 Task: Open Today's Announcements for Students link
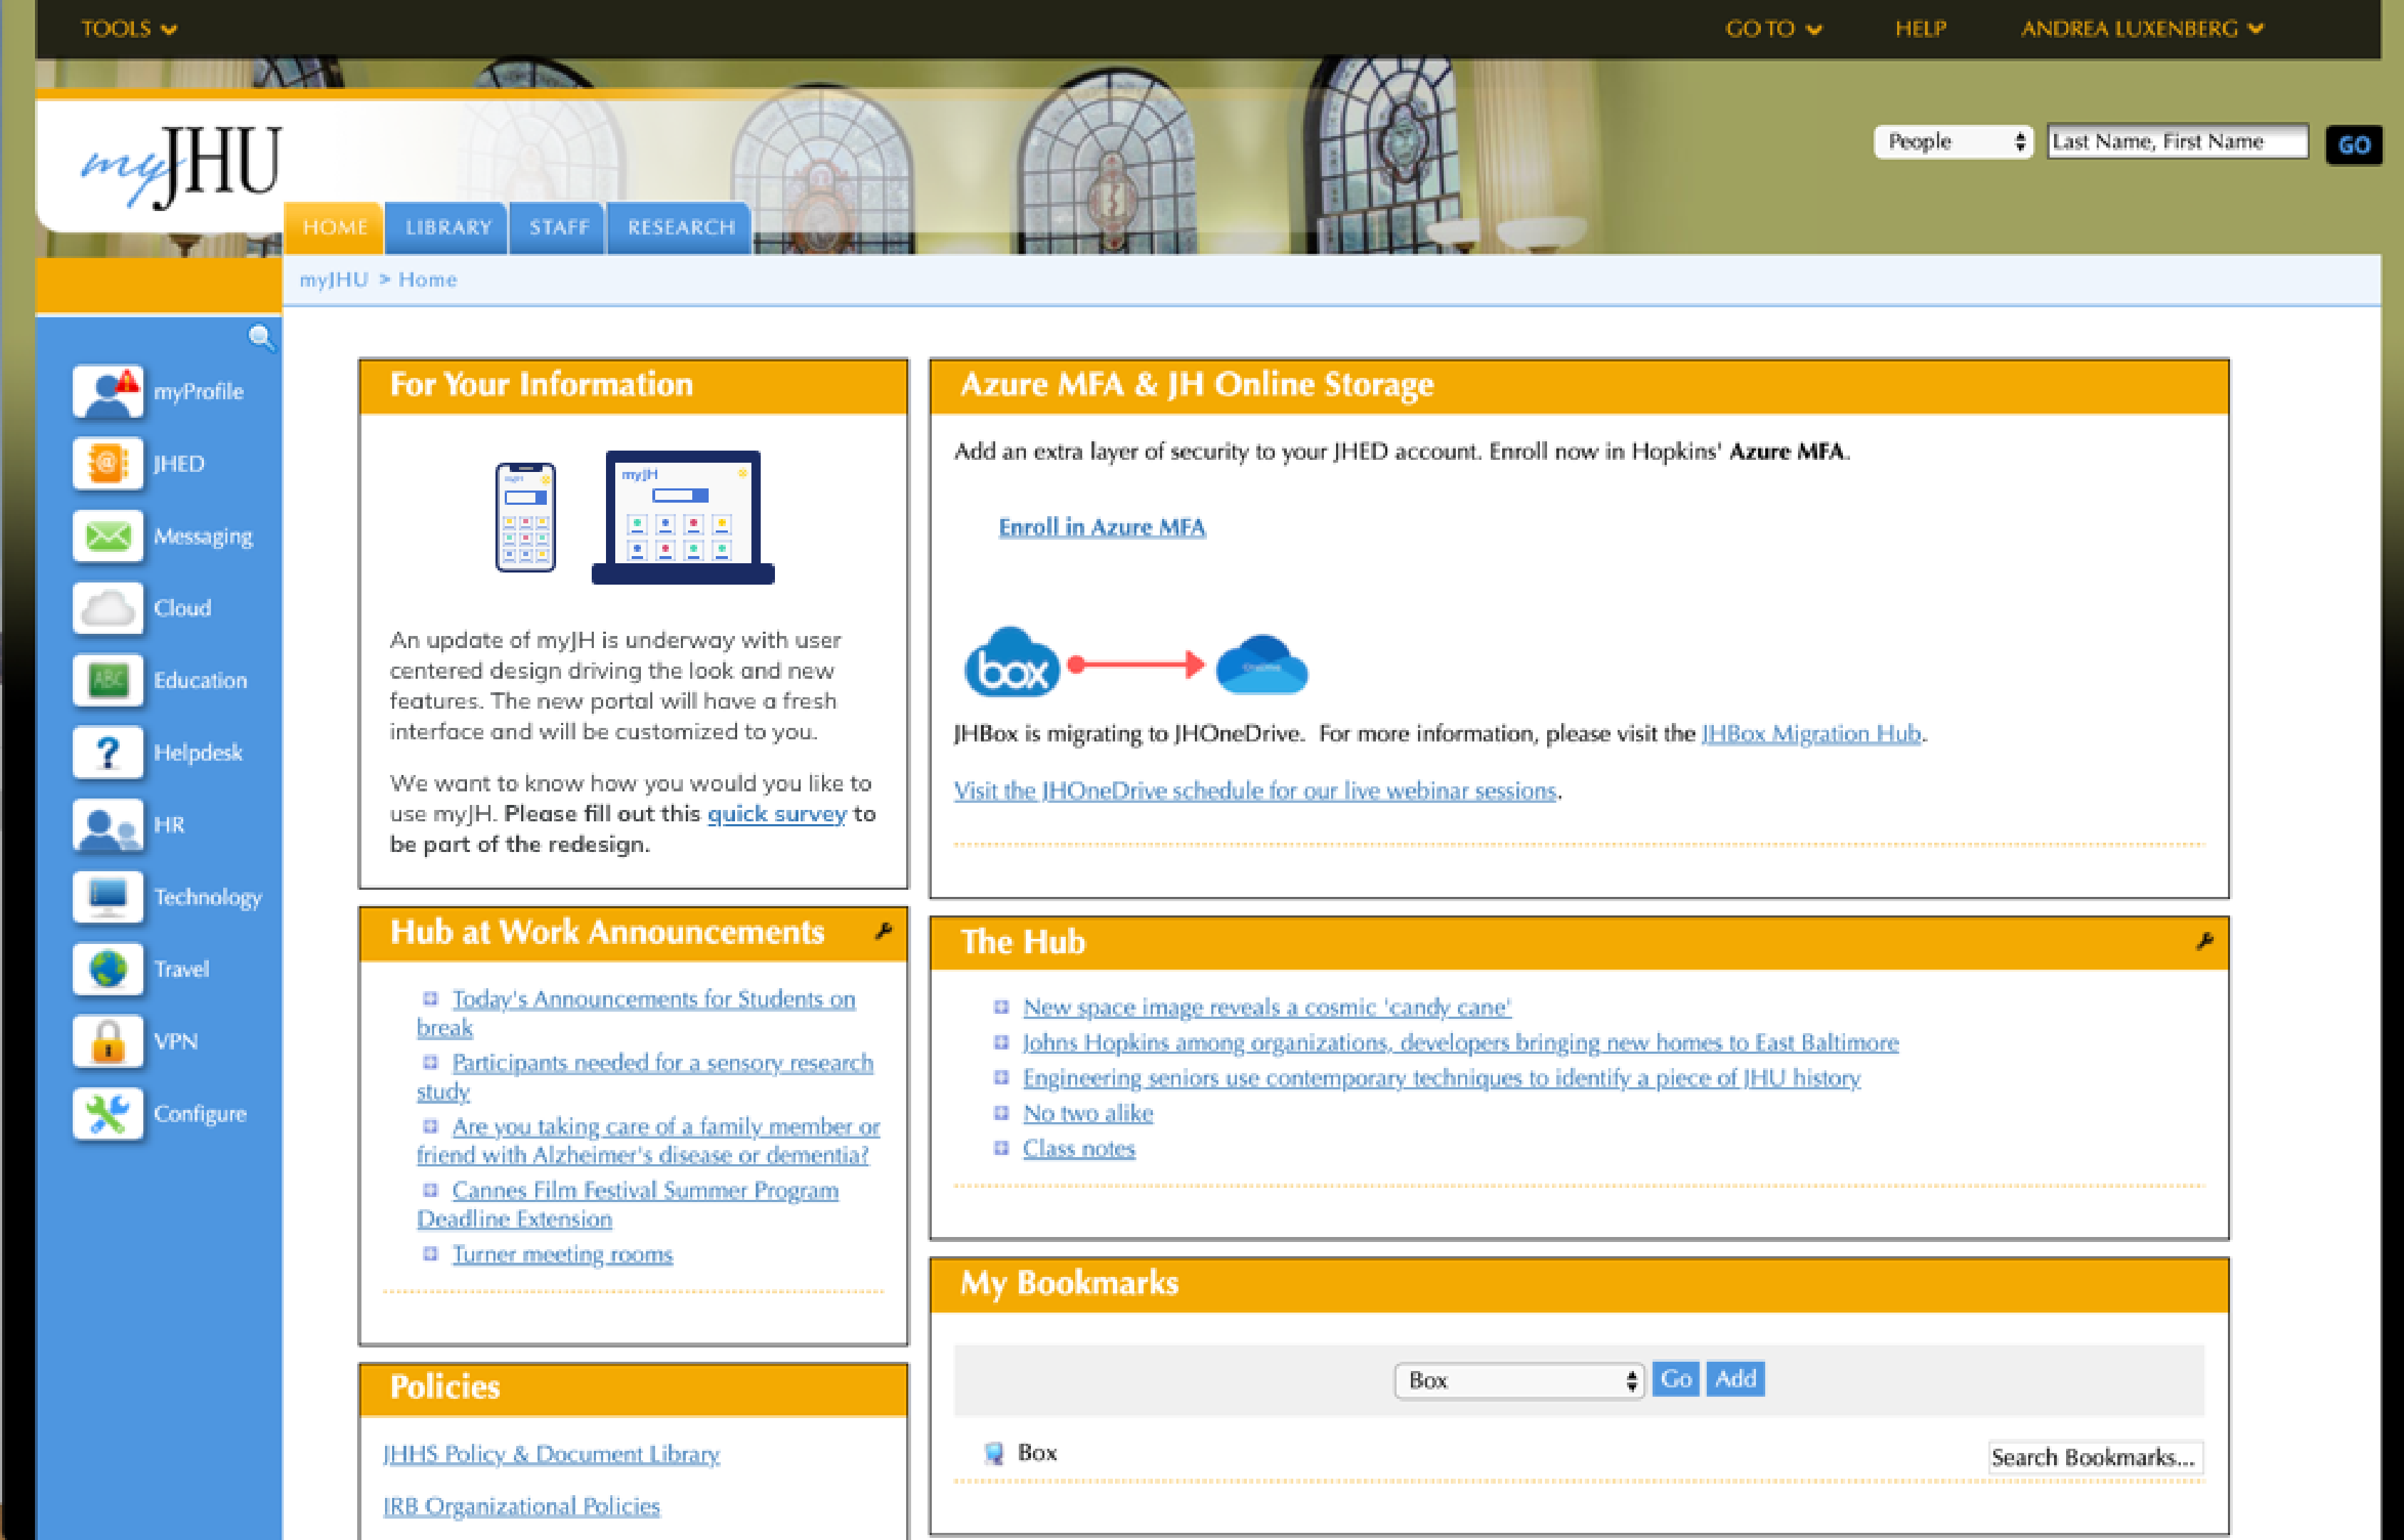[x=636, y=1012]
